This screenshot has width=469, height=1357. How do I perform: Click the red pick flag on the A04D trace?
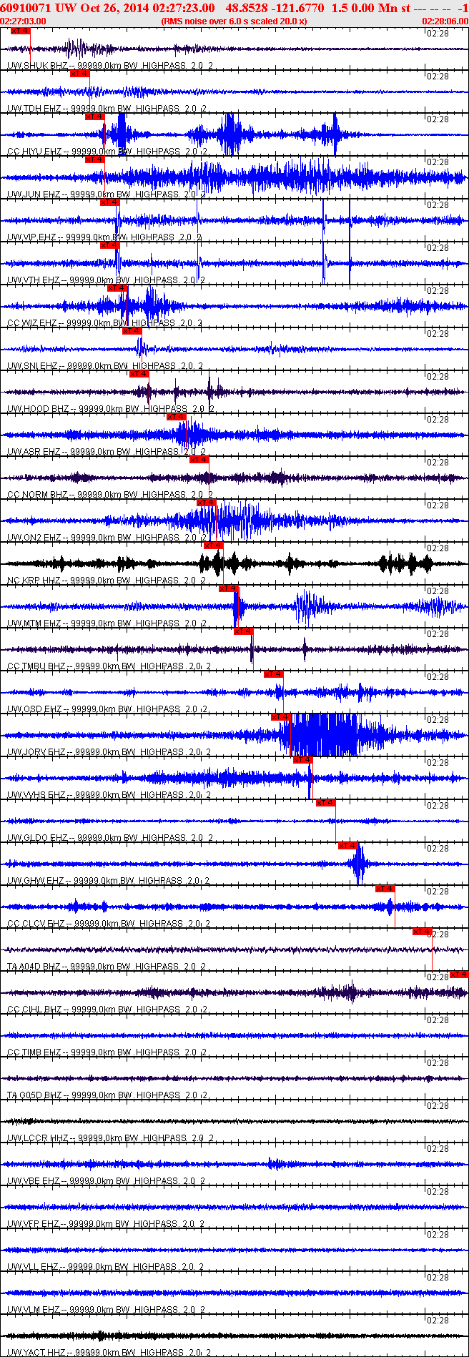(x=422, y=932)
